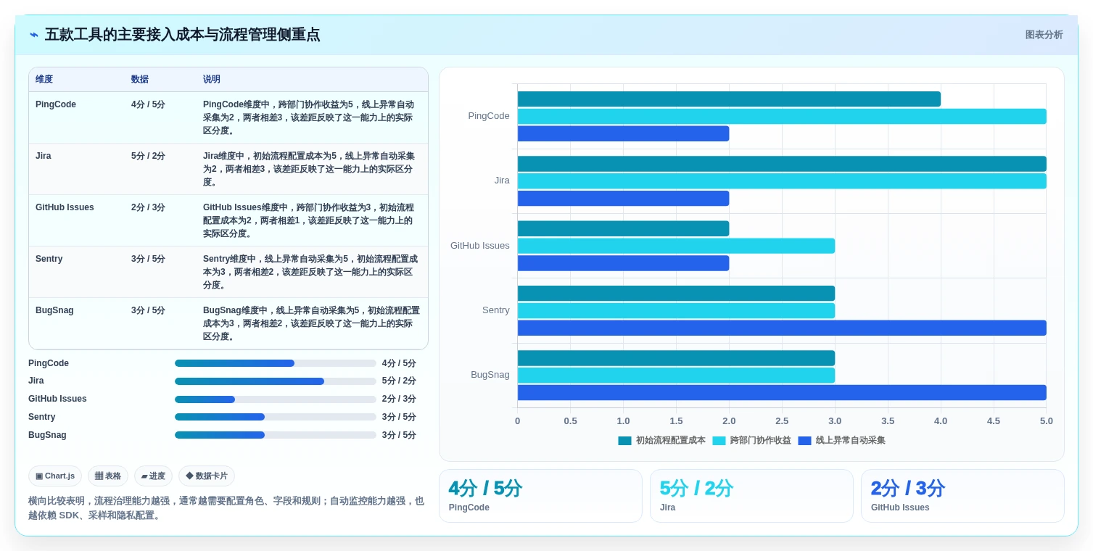
Task: Click Jira 初始流程配置成本 bar in chart
Action: click(x=782, y=164)
